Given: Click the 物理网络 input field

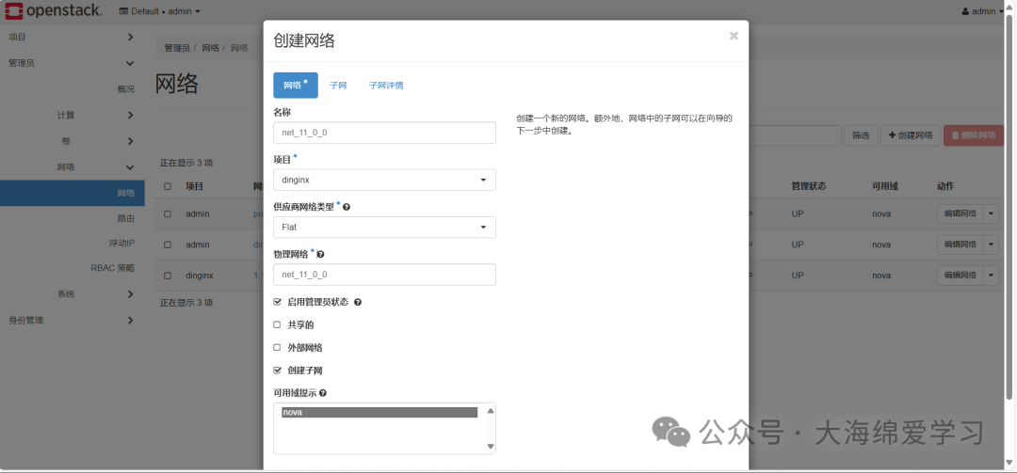Looking at the screenshot, I should (x=384, y=275).
